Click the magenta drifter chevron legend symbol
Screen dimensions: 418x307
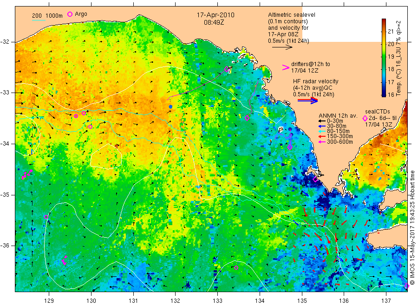(286, 67)
